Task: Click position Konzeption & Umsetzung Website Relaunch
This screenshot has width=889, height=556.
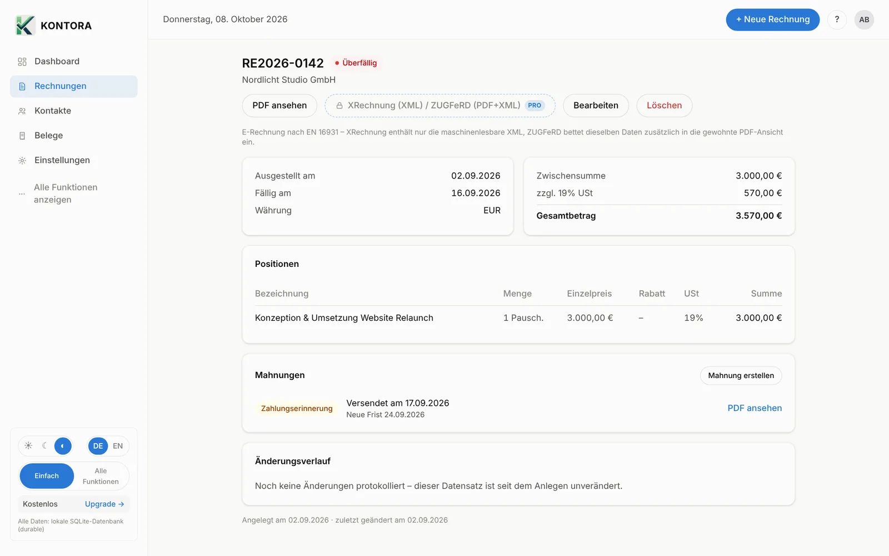Action: [344, 318]
